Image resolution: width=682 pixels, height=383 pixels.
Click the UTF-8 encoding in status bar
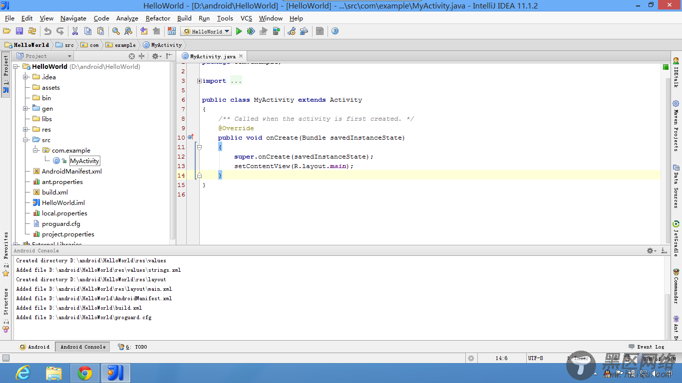pos(535,358)
